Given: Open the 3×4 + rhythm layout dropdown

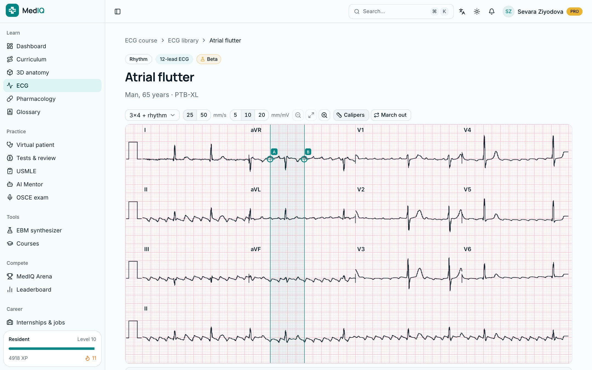Looking at the screenshot, I should click(152, 115).
